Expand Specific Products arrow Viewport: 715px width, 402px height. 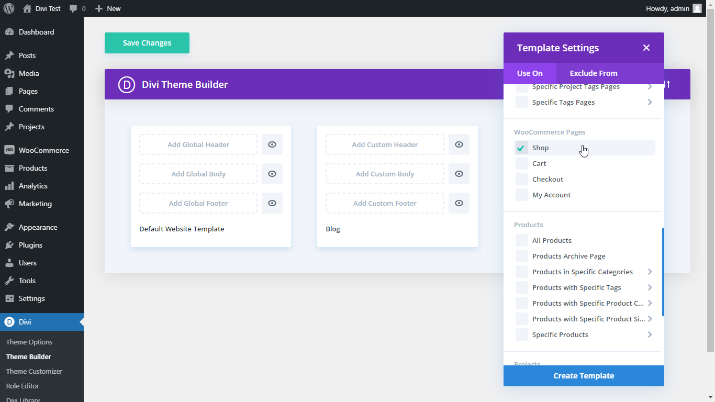click(x=650, y=334)
